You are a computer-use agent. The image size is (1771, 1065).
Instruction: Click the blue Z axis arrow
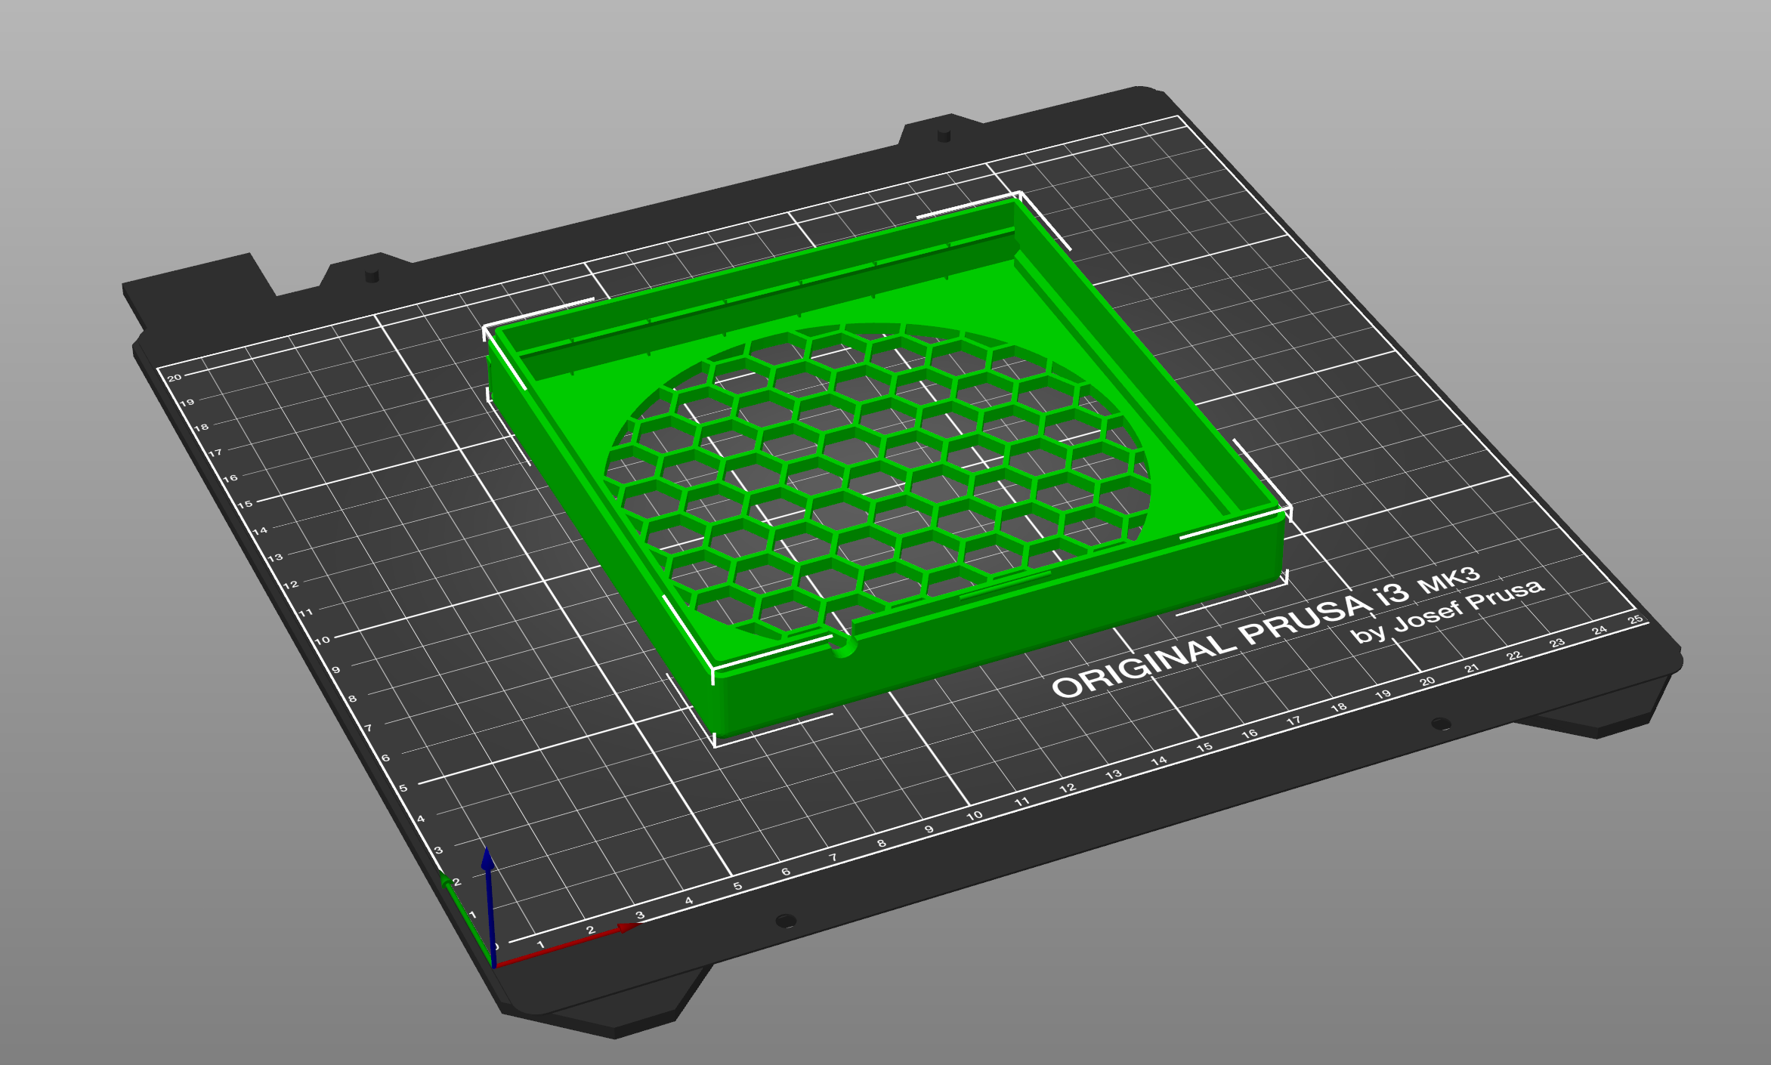(x=489, y=869)
